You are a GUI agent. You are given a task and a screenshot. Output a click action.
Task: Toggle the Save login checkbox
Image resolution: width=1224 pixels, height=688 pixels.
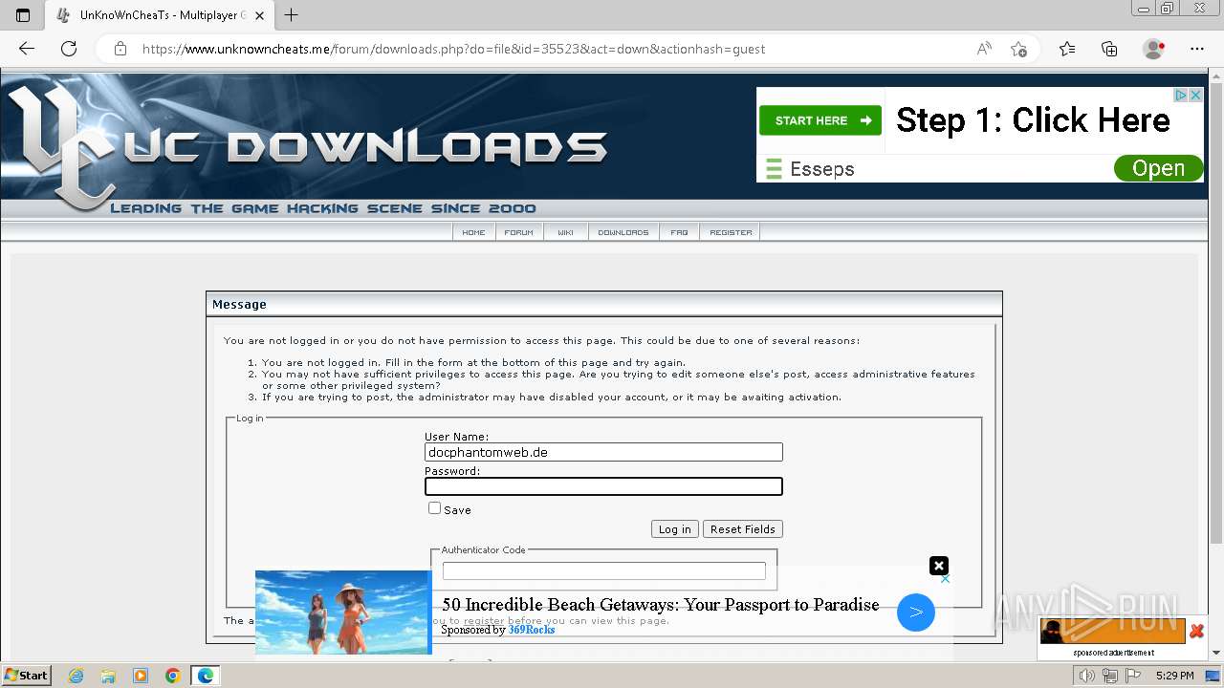pyautogui.click(x=434, y=508)
